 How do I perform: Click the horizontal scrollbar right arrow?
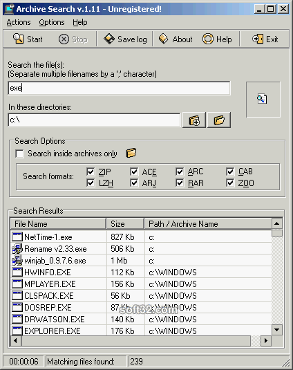[x=266, y=341]
